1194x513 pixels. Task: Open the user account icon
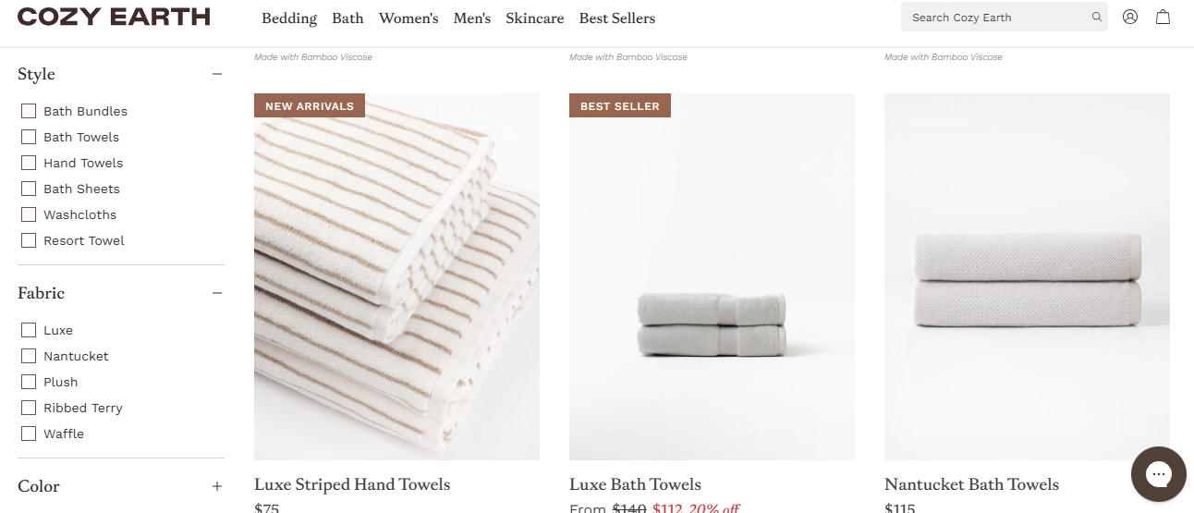tap(1130, 17)
